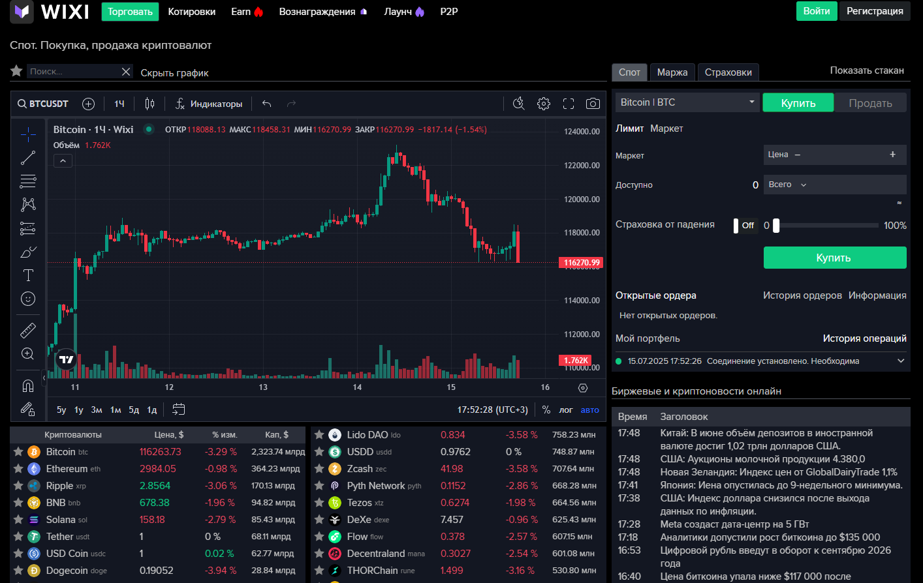Enter fullscreen chart mode

coord(569,104)
